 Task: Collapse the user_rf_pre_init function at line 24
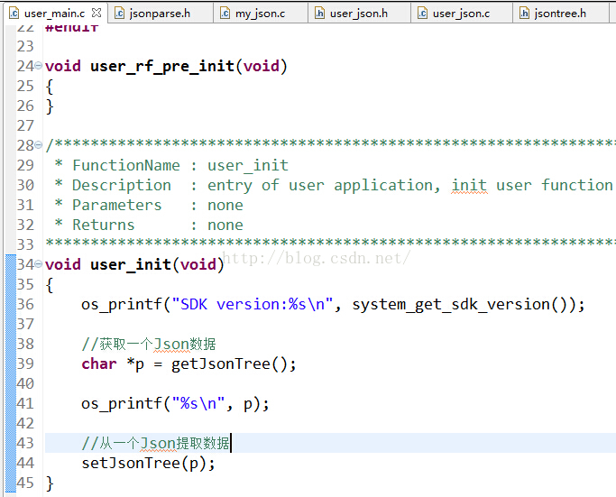pyautogui.click(x=39, y=67)
